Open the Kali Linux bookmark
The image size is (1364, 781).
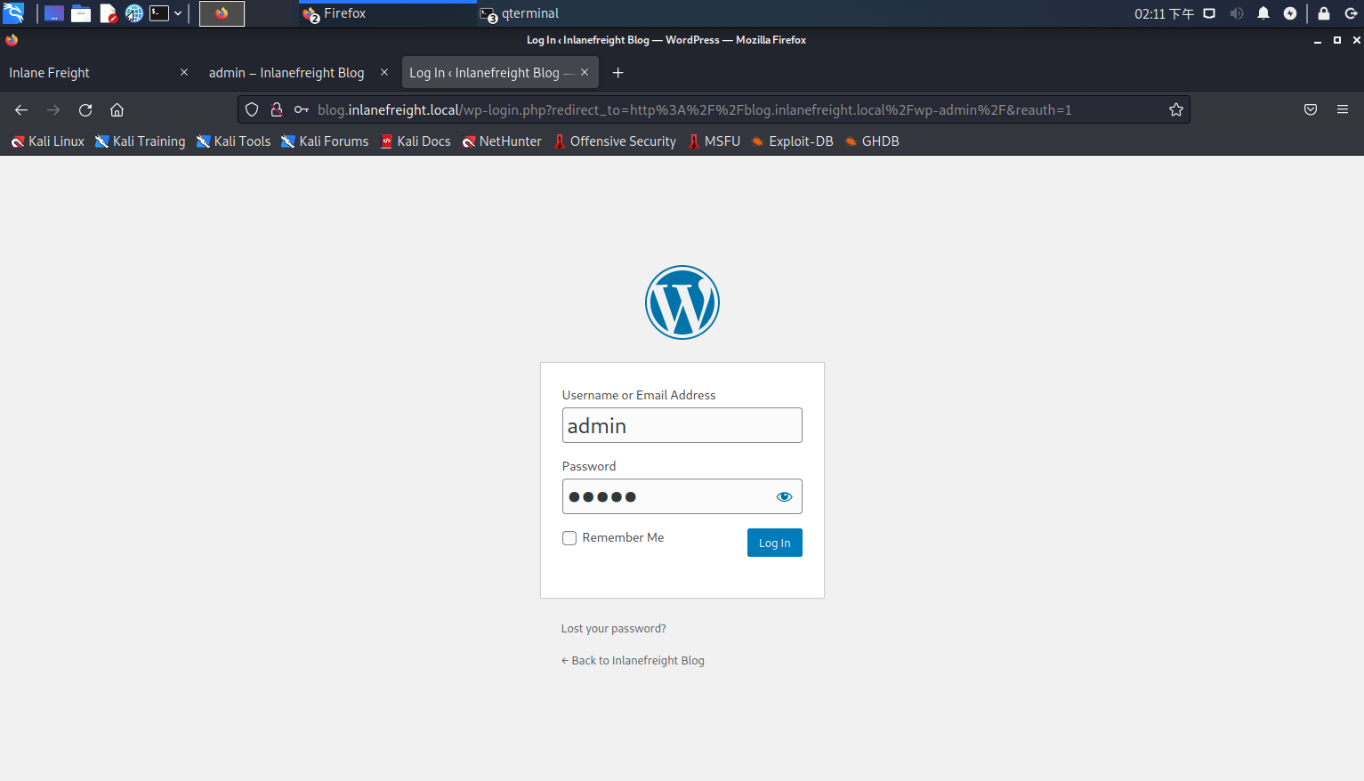pyautogui.click(x=48, y=141)
